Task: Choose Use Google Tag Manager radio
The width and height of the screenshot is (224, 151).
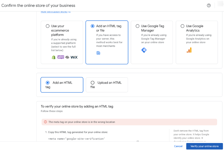Action: (x=138, y=26)
